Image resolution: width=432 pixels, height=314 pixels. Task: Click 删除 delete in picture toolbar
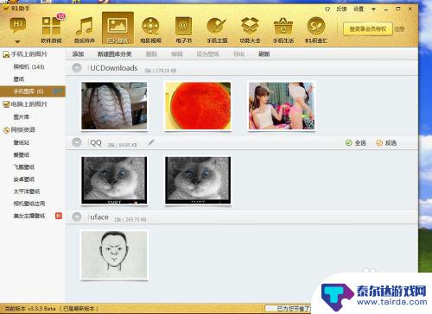click(x=151, y=54)
